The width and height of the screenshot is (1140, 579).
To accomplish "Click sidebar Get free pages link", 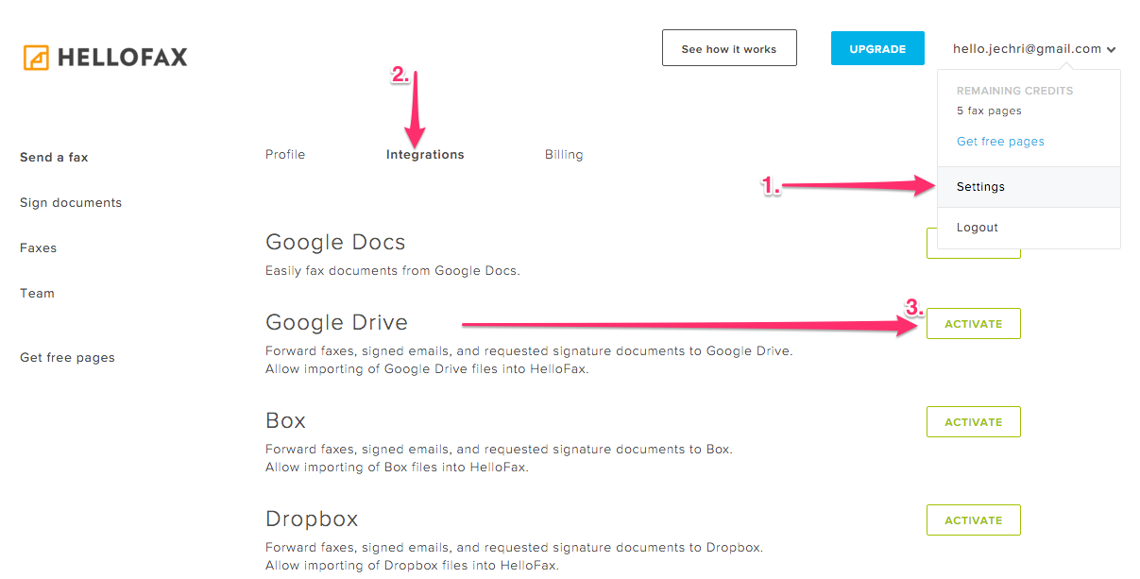I will click(67, 357).
